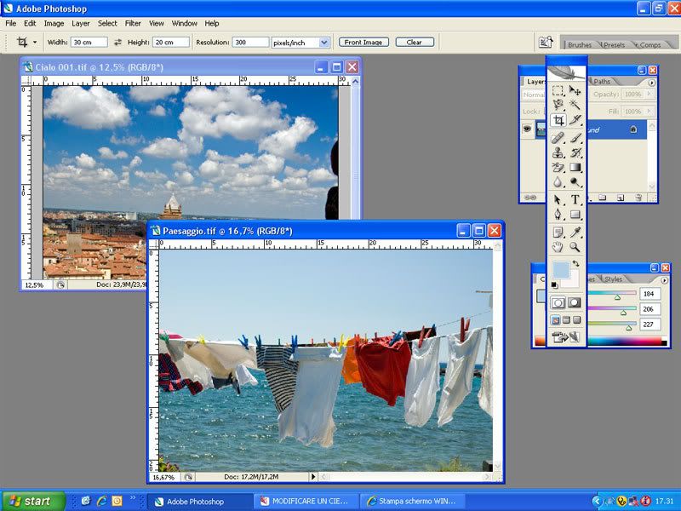Select the Rectangle shape tool
Image resolution: width=681 pixels, height=511 pixels.
click(575, 215)
